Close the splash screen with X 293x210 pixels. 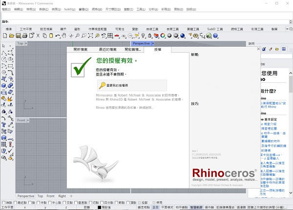(x=258, y=49)
